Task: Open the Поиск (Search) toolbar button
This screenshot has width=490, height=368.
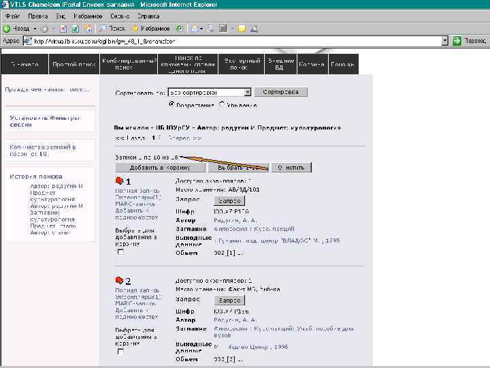Action: [x=112, y=29]
